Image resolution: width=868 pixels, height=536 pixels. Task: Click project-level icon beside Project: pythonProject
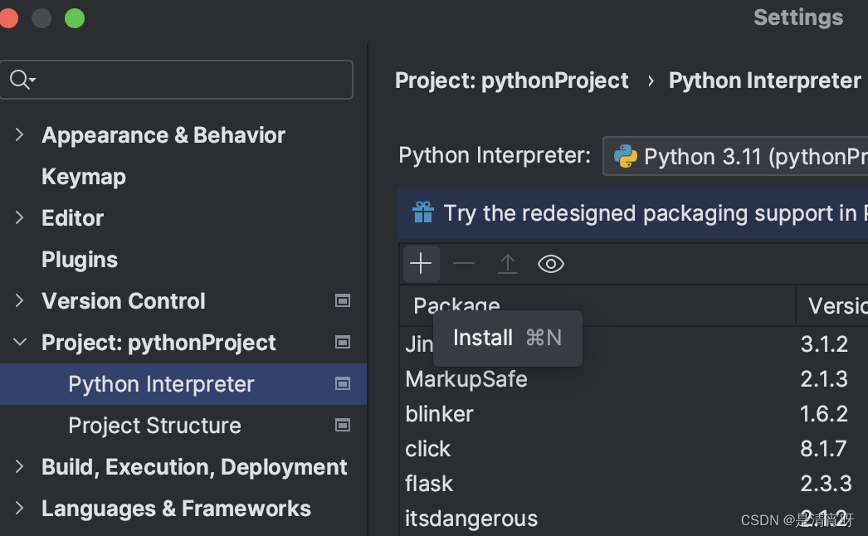[342, 342]
